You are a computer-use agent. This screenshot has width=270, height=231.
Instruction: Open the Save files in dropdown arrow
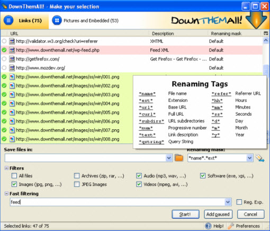click(x=169, y=158)
